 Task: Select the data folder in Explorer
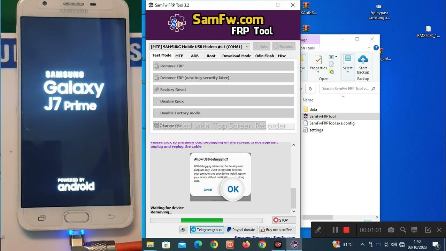(x=313, y=109)
